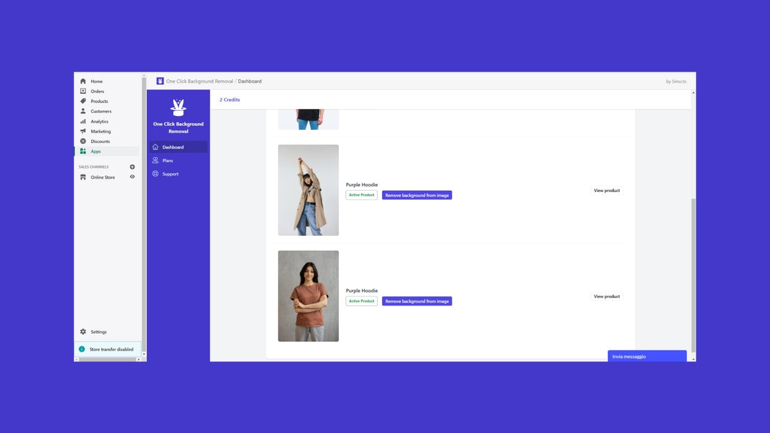Open Orders via its inbox icon

point(83,91)
